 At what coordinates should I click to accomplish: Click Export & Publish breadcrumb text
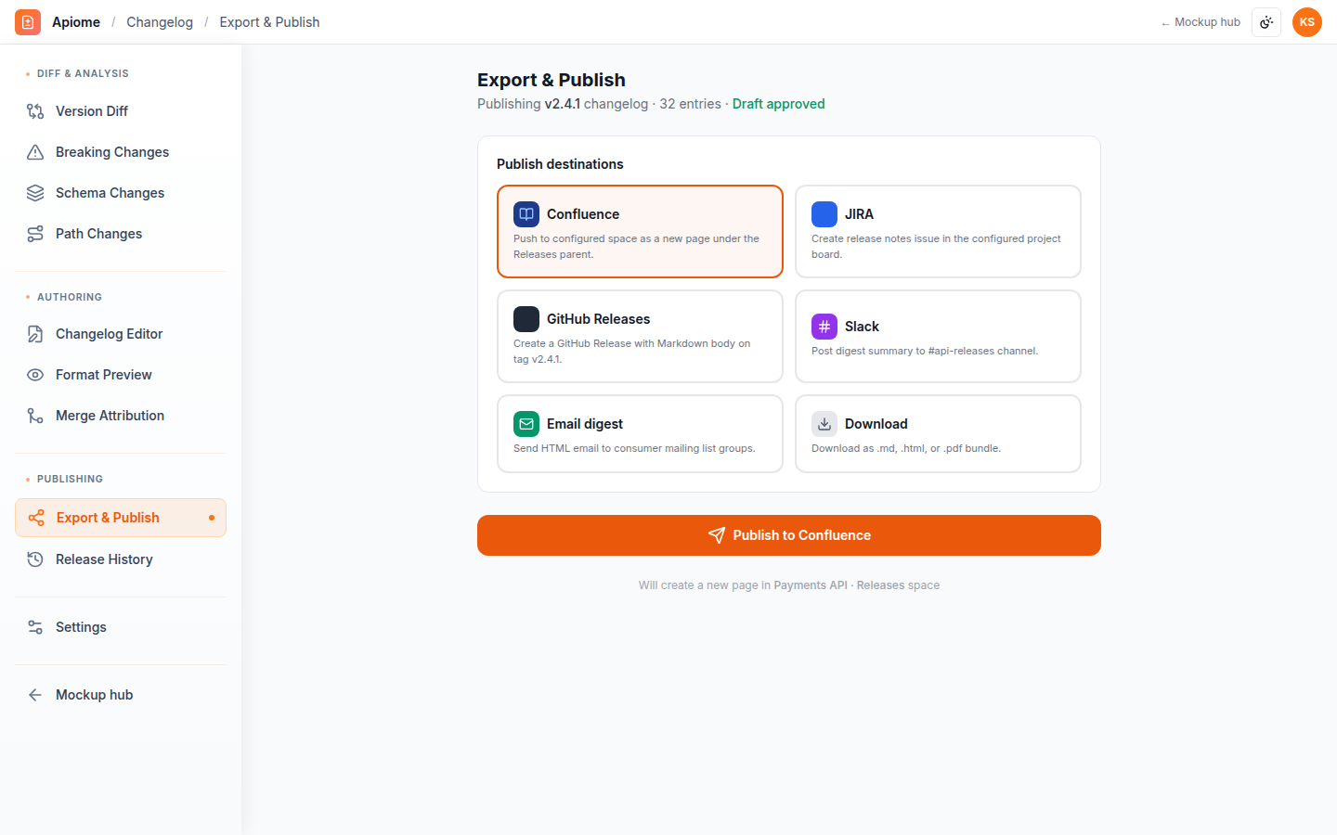click(x=269, y=22)
